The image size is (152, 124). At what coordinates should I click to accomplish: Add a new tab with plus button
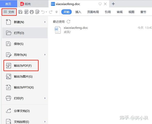point(113,4)
